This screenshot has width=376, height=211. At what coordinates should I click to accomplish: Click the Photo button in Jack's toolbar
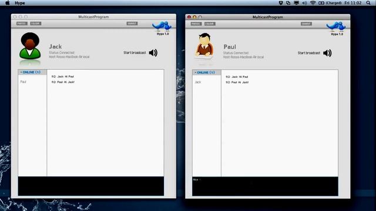point(22,23)
